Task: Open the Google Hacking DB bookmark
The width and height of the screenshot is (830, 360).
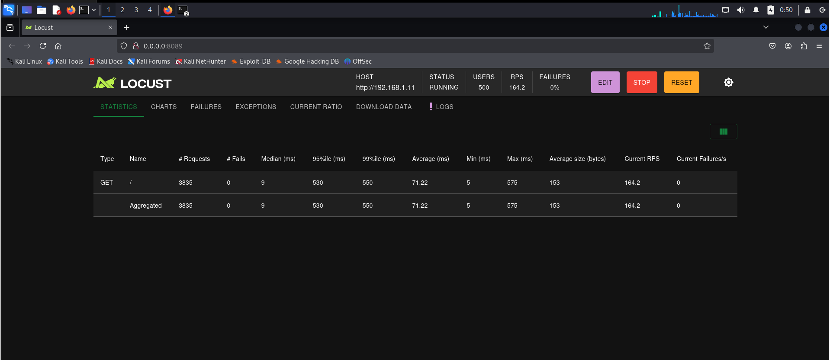Action: [307, 61]
